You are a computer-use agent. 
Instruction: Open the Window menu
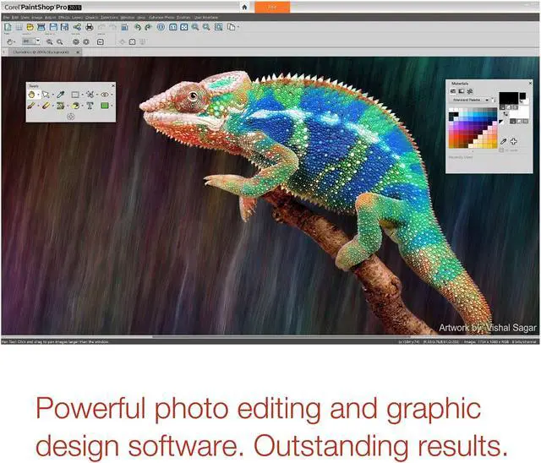click(128, 17)
